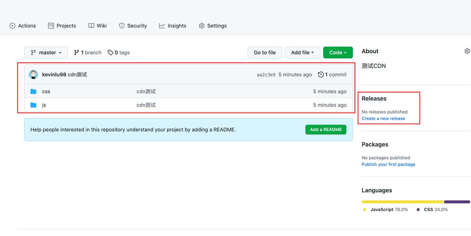This screenshot has height=236, width=471.
Task: Click the Go to file button
Action: tap(265, 52)
